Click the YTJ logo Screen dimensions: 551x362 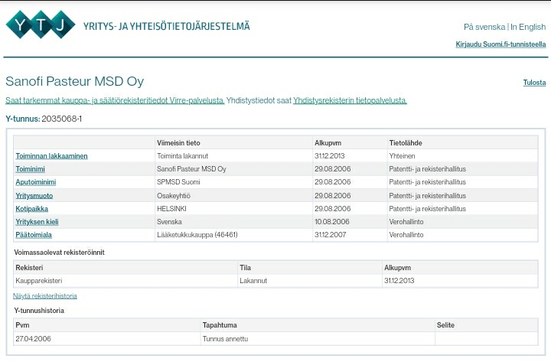(x=41, y=24)
